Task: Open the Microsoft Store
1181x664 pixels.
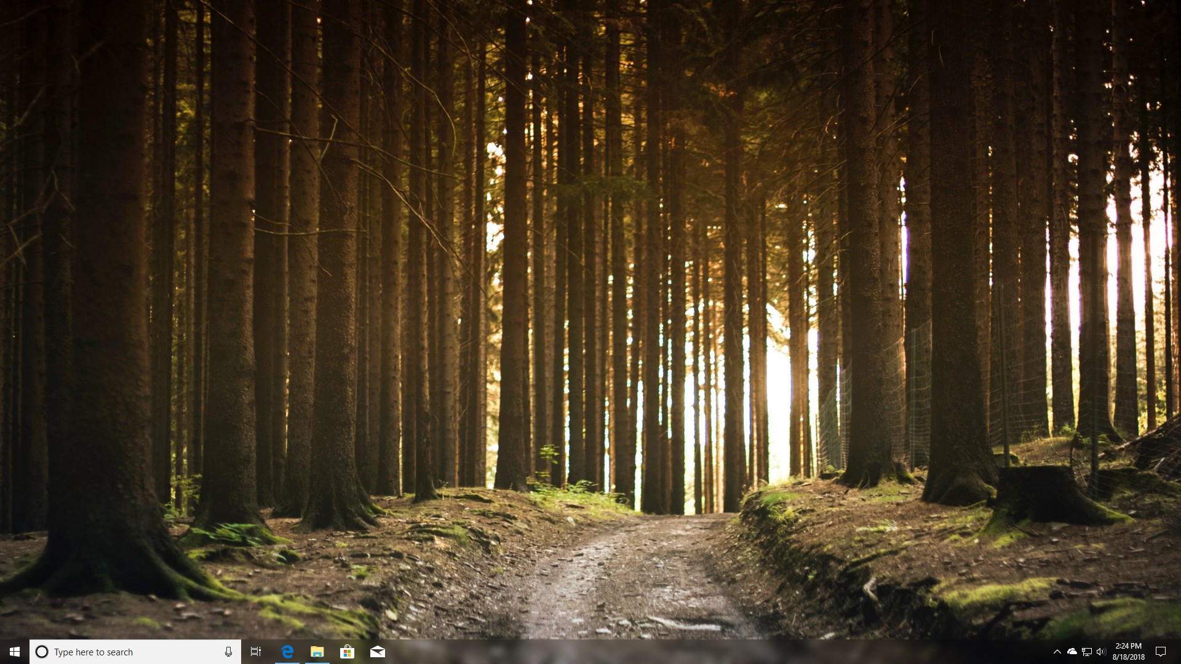Action: click(348, 652)
